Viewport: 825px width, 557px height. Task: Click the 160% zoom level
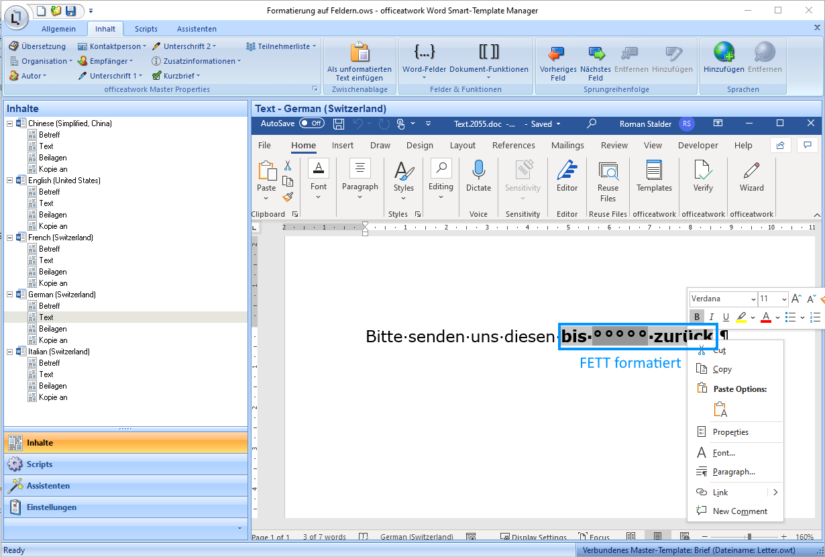(x=804, y=537)
